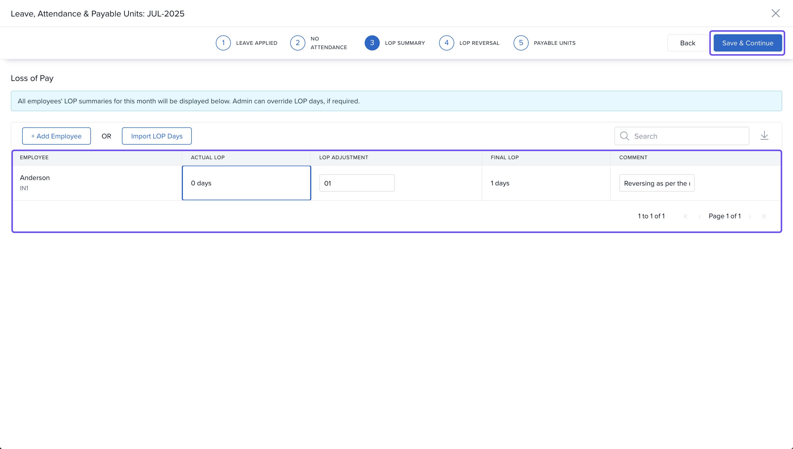This screenshot has width=793, height=449.
Task: Click the magnifier icon in Search box
Action: (x=624, y=136)
